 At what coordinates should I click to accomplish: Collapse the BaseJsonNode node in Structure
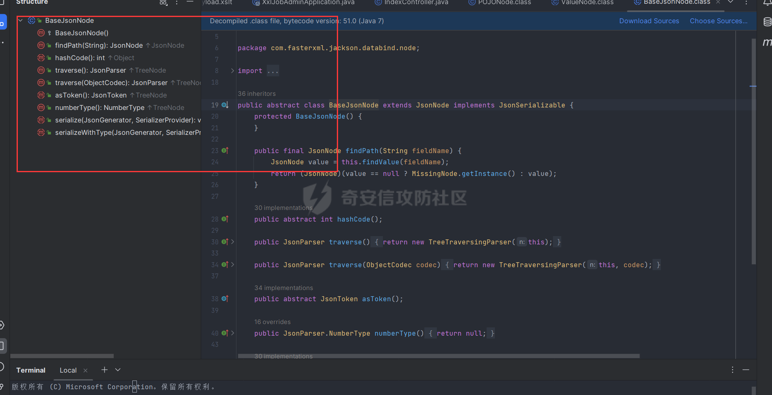[x=20, y=20]
